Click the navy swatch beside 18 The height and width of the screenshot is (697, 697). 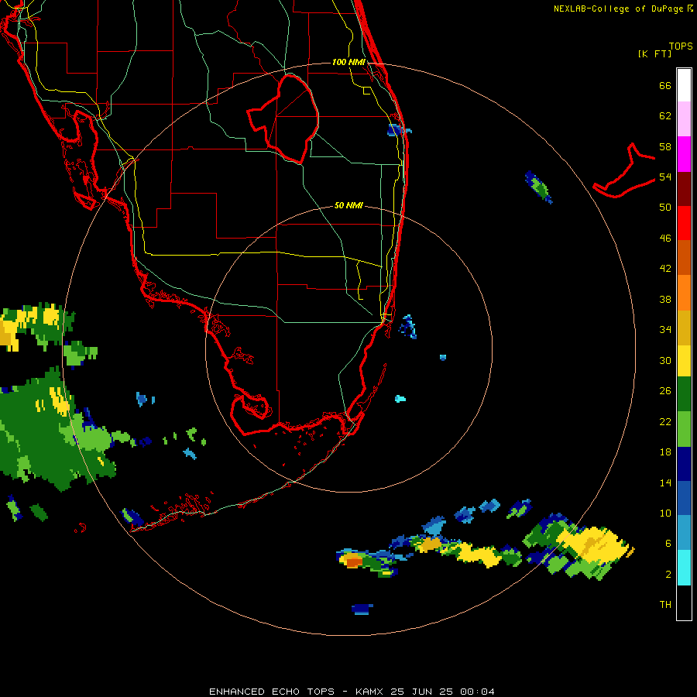point(684,464)
